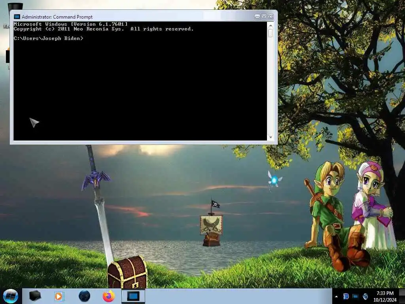Open the black box taskbar icon
The height and width of the screenshot is (304, 405).
[35, 296]
